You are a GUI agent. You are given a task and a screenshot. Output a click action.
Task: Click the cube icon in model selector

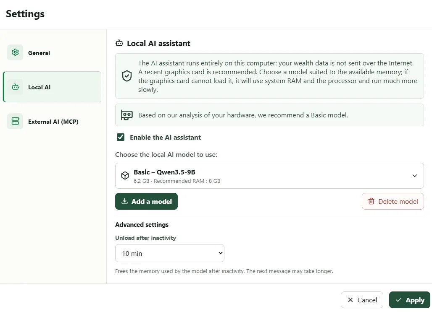(x=125, y=176)
